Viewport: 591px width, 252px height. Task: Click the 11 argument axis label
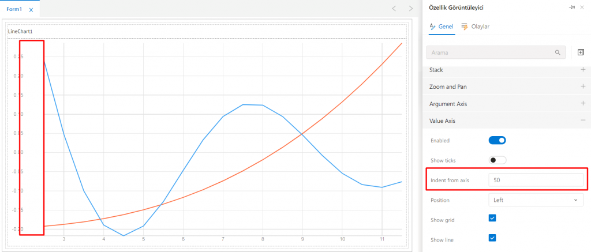[382, 239]
